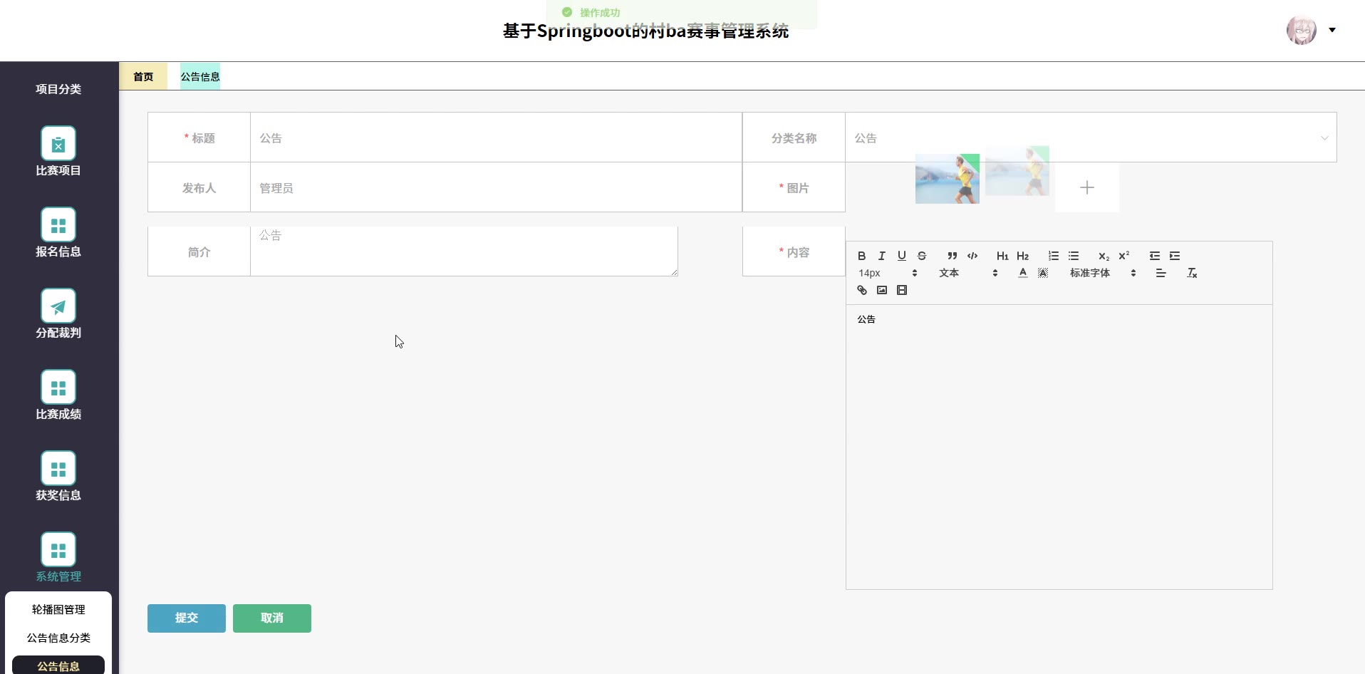Select 轮播图管理 submenu item
Image resolution: width=1365 pixels, height=674 pixels.
(x=58, y=609)
